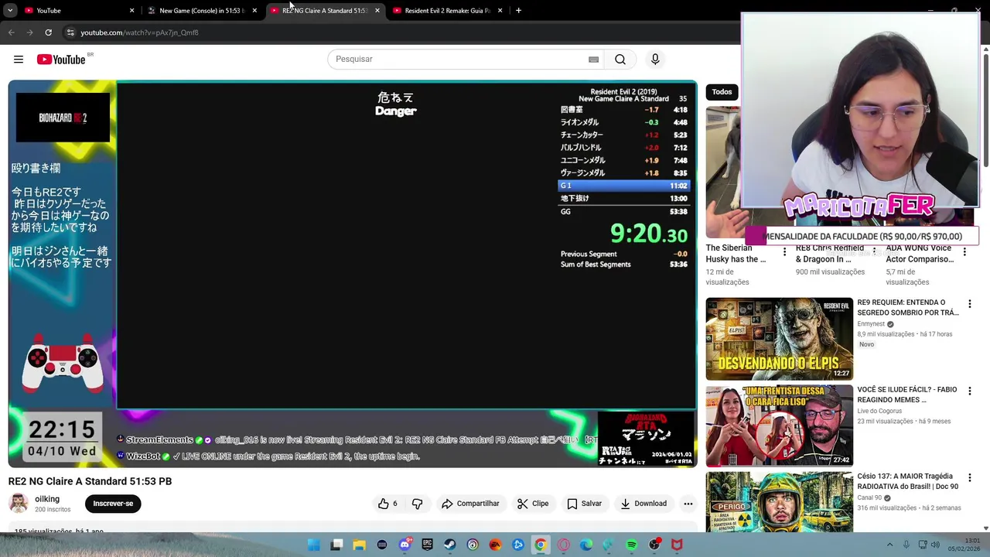Switch to the Resident Evil 2 Remake Guia tab
The height and width of the screenshot is (557, 990).
tap(447, 11)
